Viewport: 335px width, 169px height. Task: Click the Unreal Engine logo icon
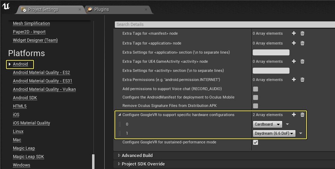click(x=6, y=6)
